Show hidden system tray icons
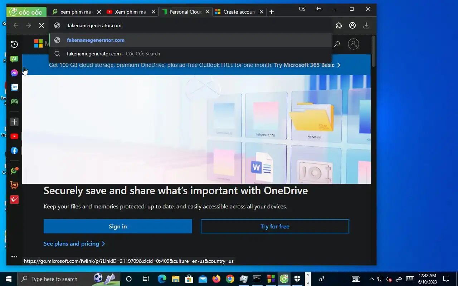458x286 pixels. click(371, 279)
